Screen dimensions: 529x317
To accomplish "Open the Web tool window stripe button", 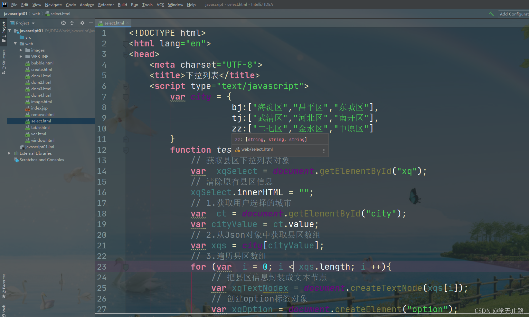I will tap(4, 311).
